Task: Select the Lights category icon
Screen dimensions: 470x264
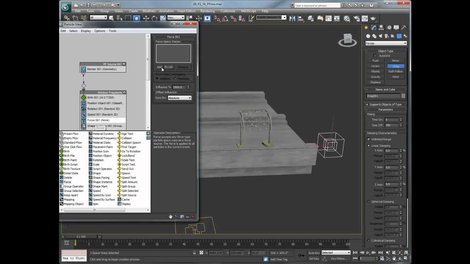Action: (x=380, y=36)
